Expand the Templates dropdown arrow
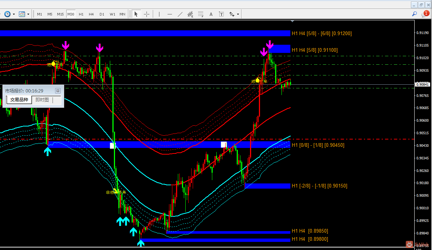 (x=28, y=14)
